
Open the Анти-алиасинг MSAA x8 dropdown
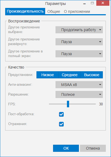click(79, 85)
